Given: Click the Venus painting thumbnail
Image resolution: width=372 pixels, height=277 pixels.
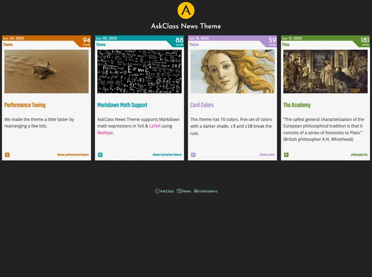Looking at the screenshot, I should click(232, 71).
